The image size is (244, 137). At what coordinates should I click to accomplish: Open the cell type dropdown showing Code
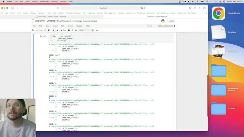pos(86,30)
